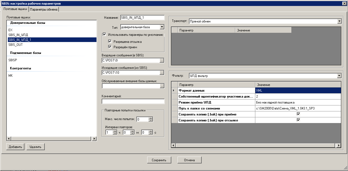The image size is (348, 171).
Task: Open the Транспорт dropdown
Action: (339, 21)
